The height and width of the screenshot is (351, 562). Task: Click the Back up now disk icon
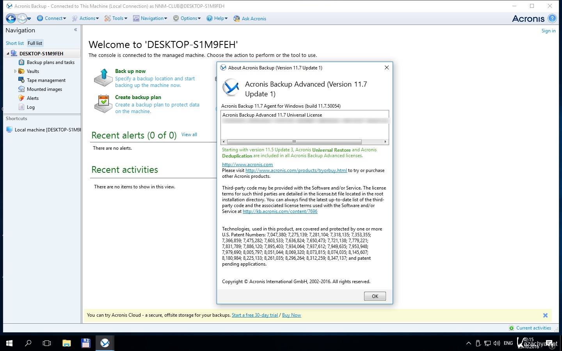103,78
